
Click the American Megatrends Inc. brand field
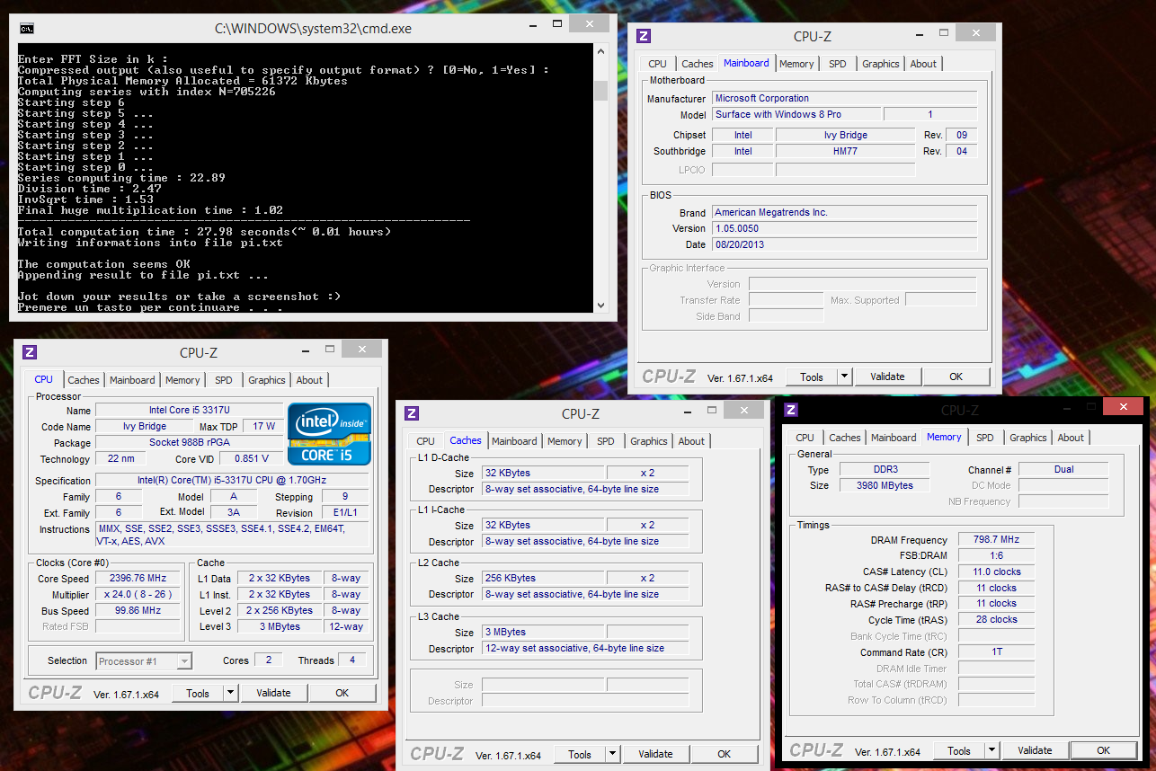pos(844,212)
